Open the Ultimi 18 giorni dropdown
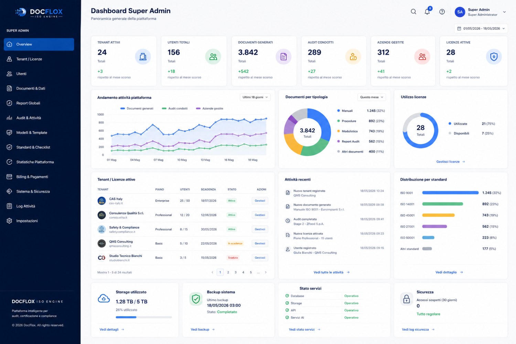 pyautogui.click(x=255, y=97)
